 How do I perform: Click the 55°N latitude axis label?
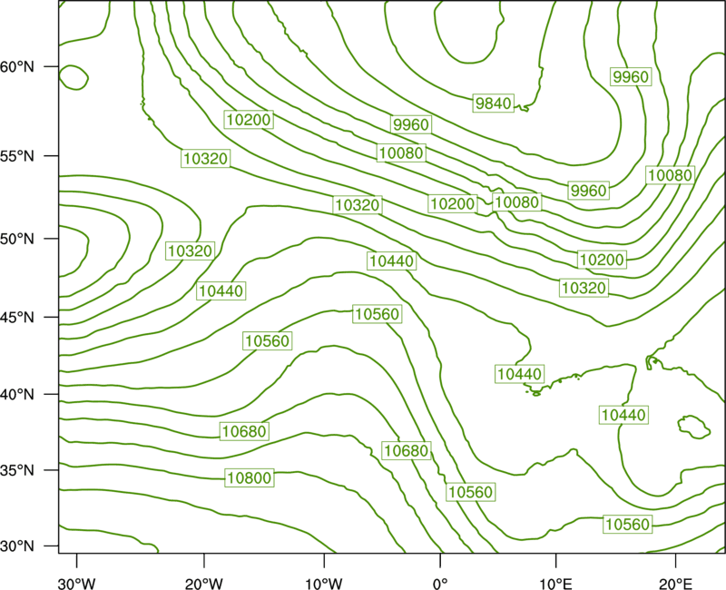pyautogui.click(x=17, y=156)
